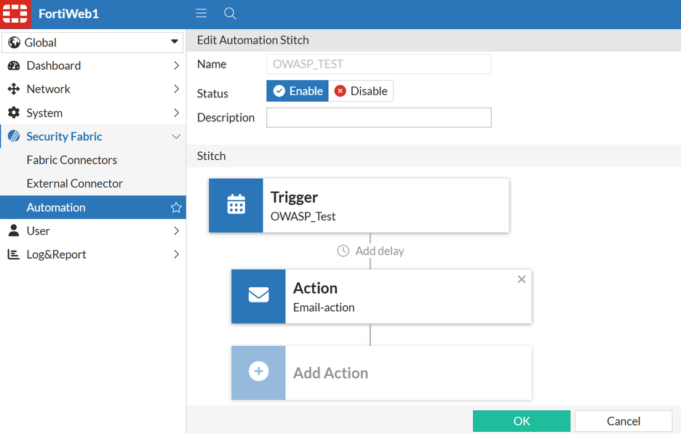Click the Add delay clock icon

[x=343, y=251]
